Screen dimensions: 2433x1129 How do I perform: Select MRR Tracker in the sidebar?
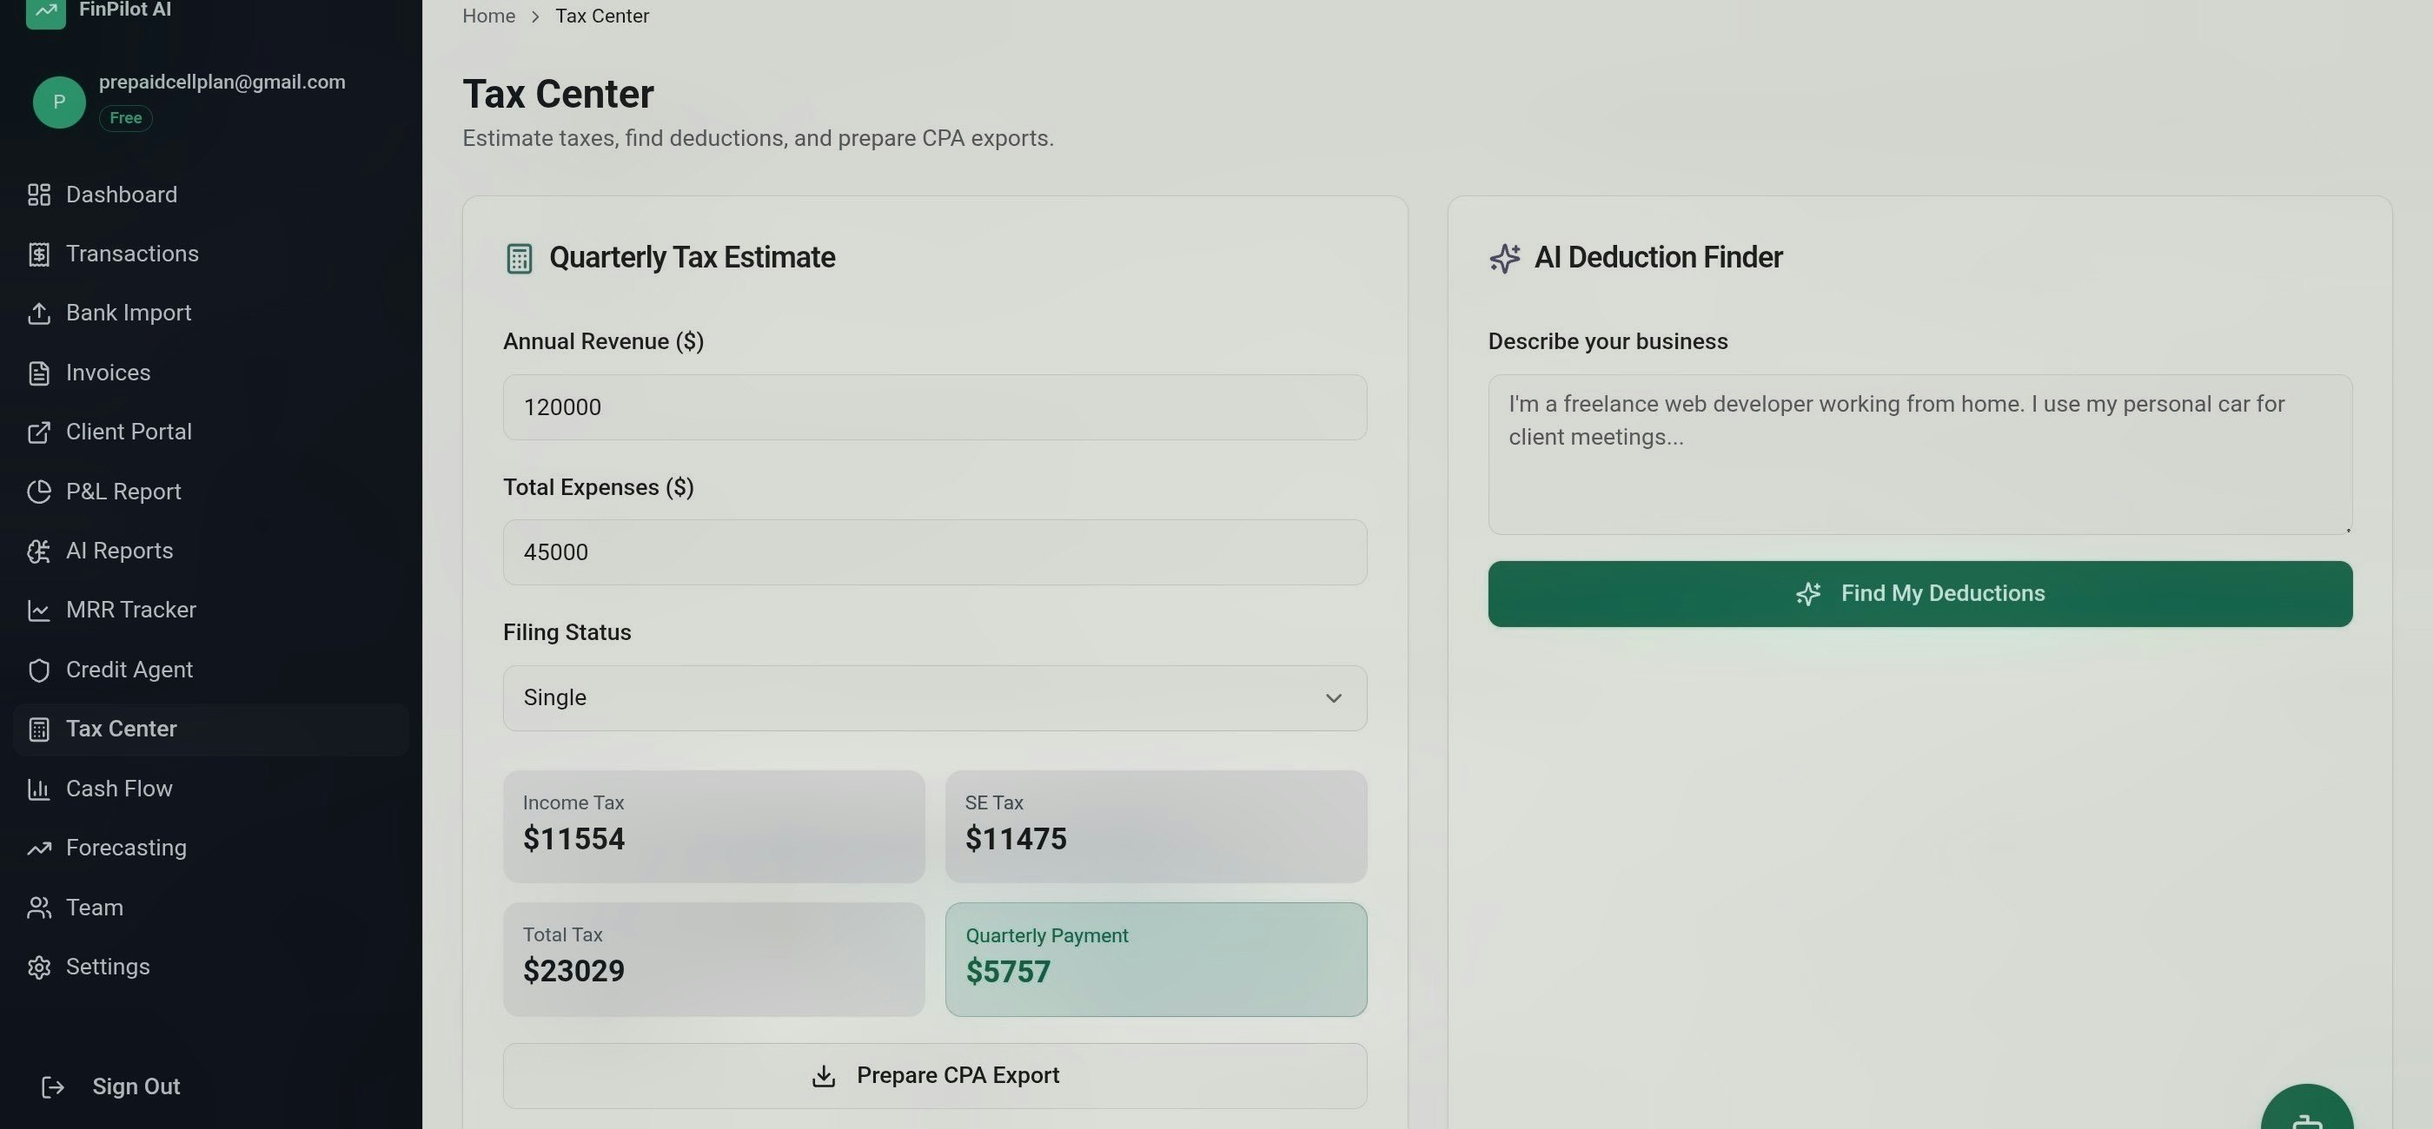pos(210,611)
